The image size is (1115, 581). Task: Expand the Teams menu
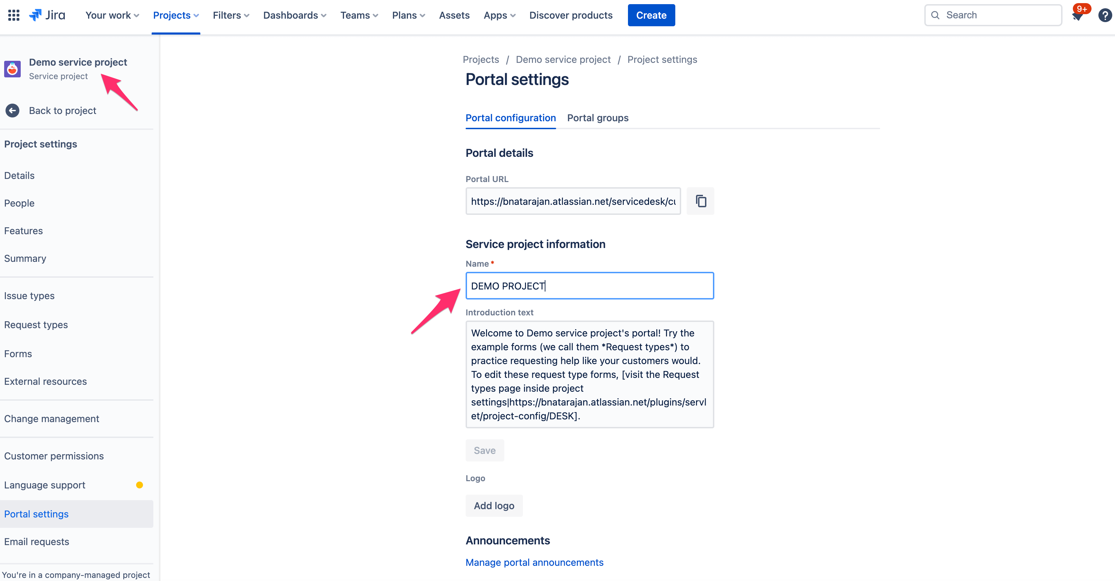coord(359,15)
